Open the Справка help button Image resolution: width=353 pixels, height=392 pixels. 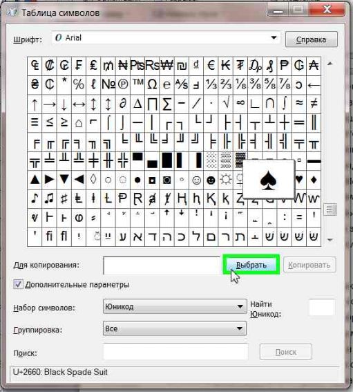[x=312, y=39]
